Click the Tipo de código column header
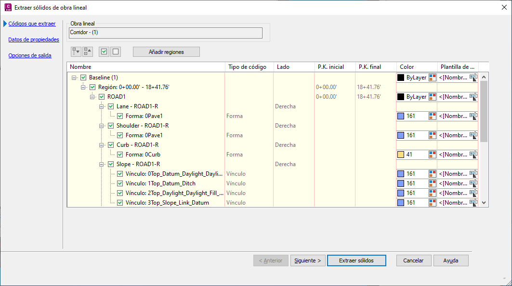512x286 pixels. (249, 67)
